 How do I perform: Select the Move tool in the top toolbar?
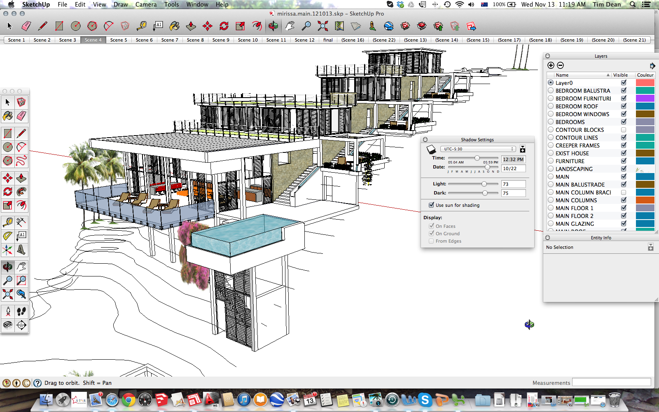point(208,26)
